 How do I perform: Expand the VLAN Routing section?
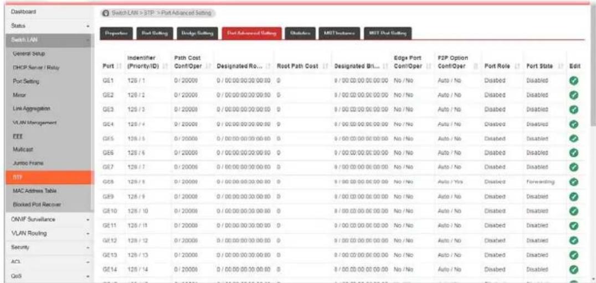(x=88, y=233)
